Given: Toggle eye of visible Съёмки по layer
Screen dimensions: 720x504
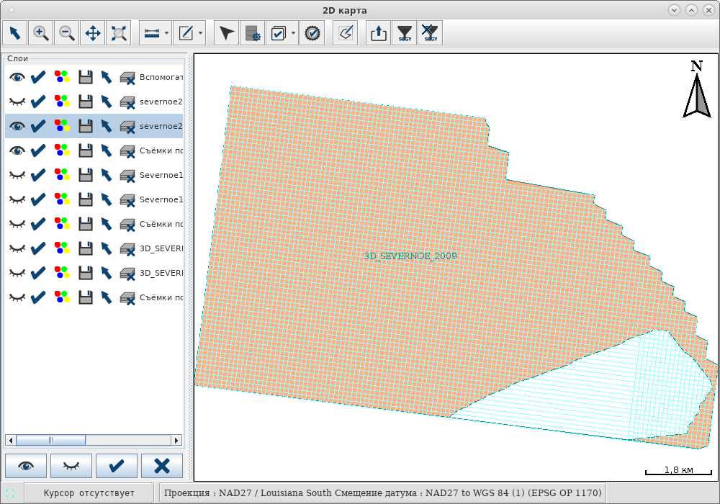Looking at the screenshot, I should 17,150.
